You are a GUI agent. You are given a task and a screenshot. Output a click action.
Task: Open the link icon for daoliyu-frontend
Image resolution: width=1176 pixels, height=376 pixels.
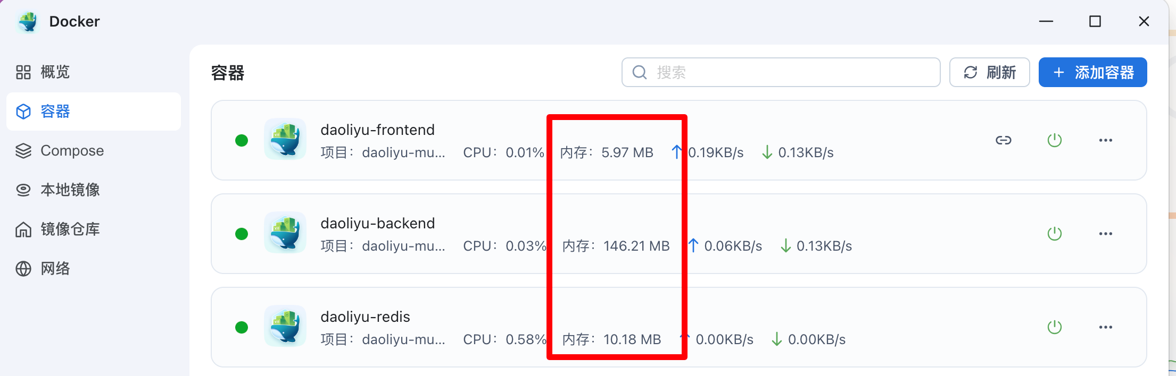tap(1003, 140)
